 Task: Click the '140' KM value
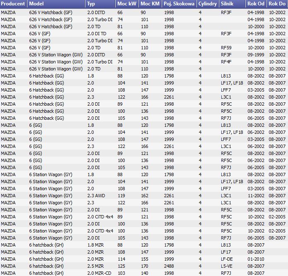point(145,273)
